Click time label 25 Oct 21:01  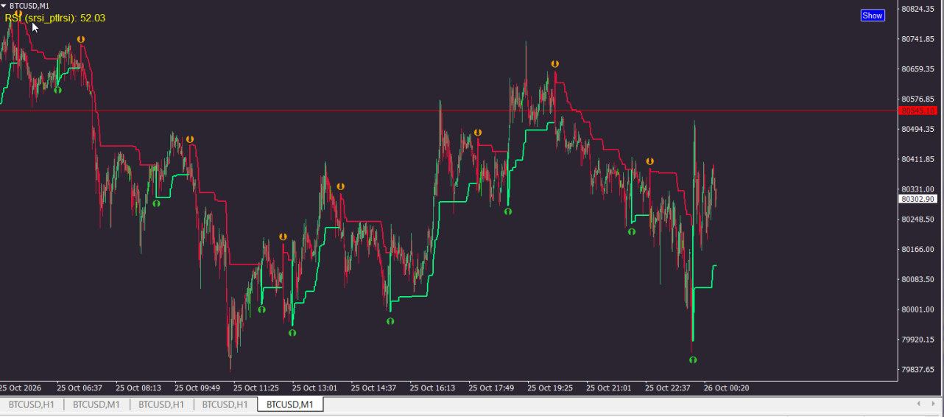point(610,388)
